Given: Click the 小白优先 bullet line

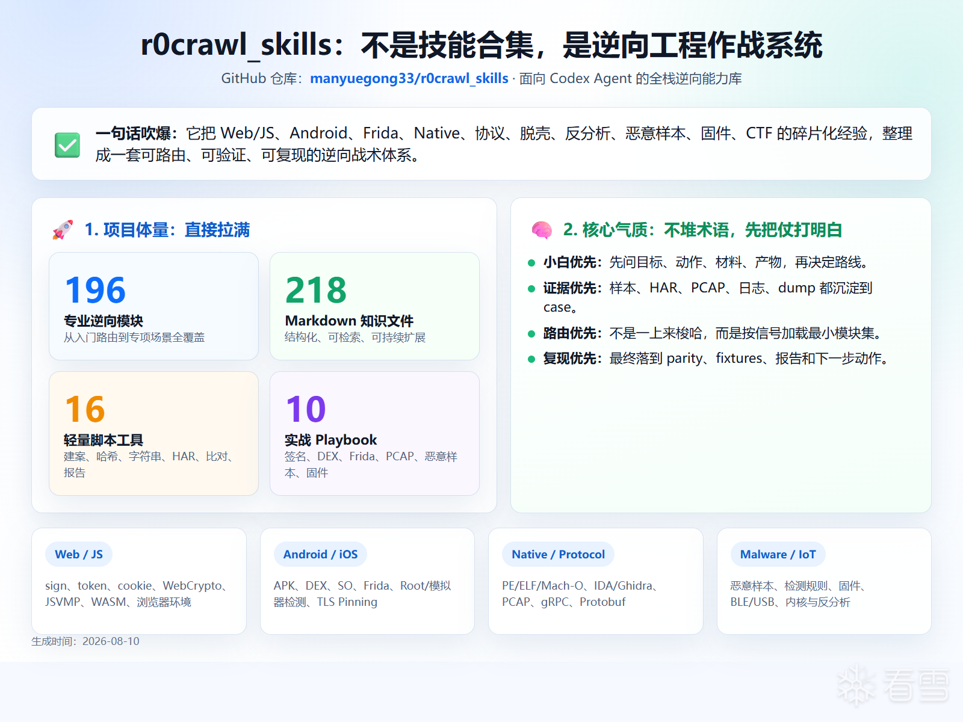Looking at the screenshot, I should click(x=706, y=262).
